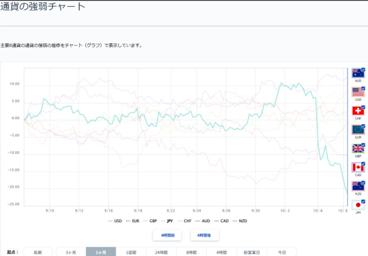Toggle the checkmark on the JPY flag
The height and width of the screenshot is (256, 368).
click(363, 202)
